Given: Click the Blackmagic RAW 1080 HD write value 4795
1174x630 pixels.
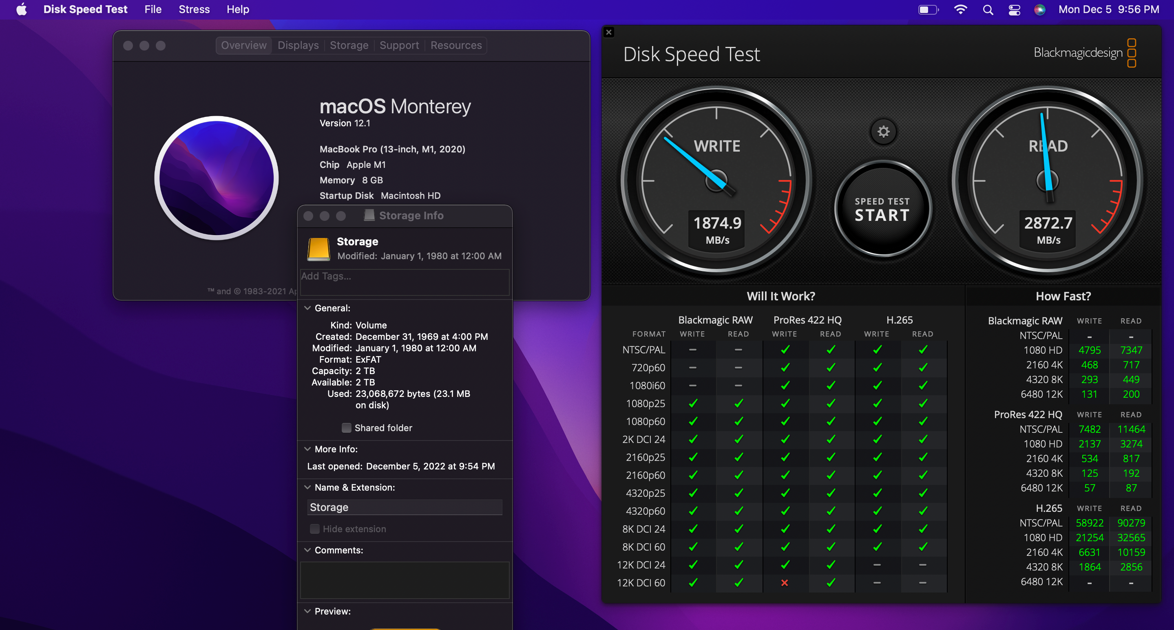Looking at the screenshot, I should [1089, 350].
